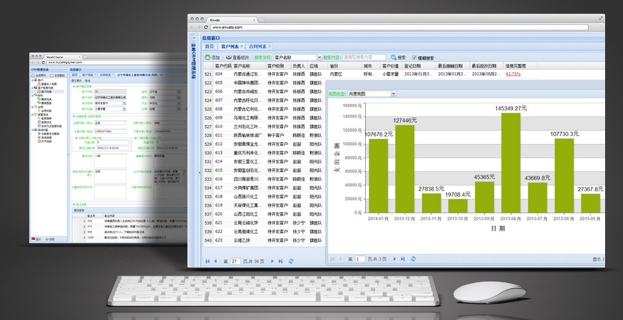Reload the page in the Mucahit Geyran window
This screenshot has height=320, width=623.
[44, 62]
